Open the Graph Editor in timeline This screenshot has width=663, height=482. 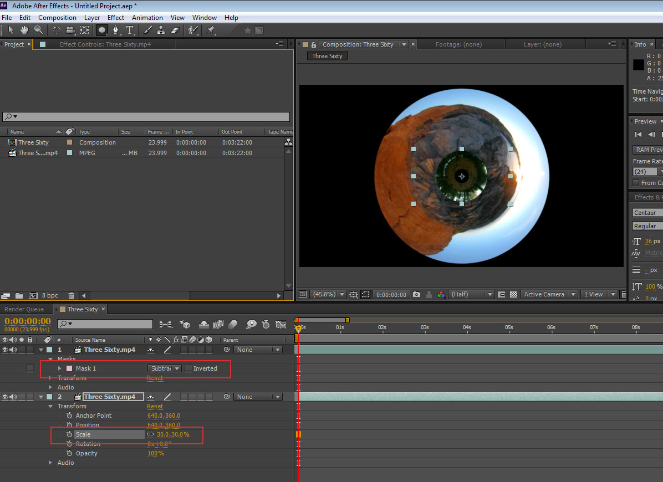[x=281, y=324]
